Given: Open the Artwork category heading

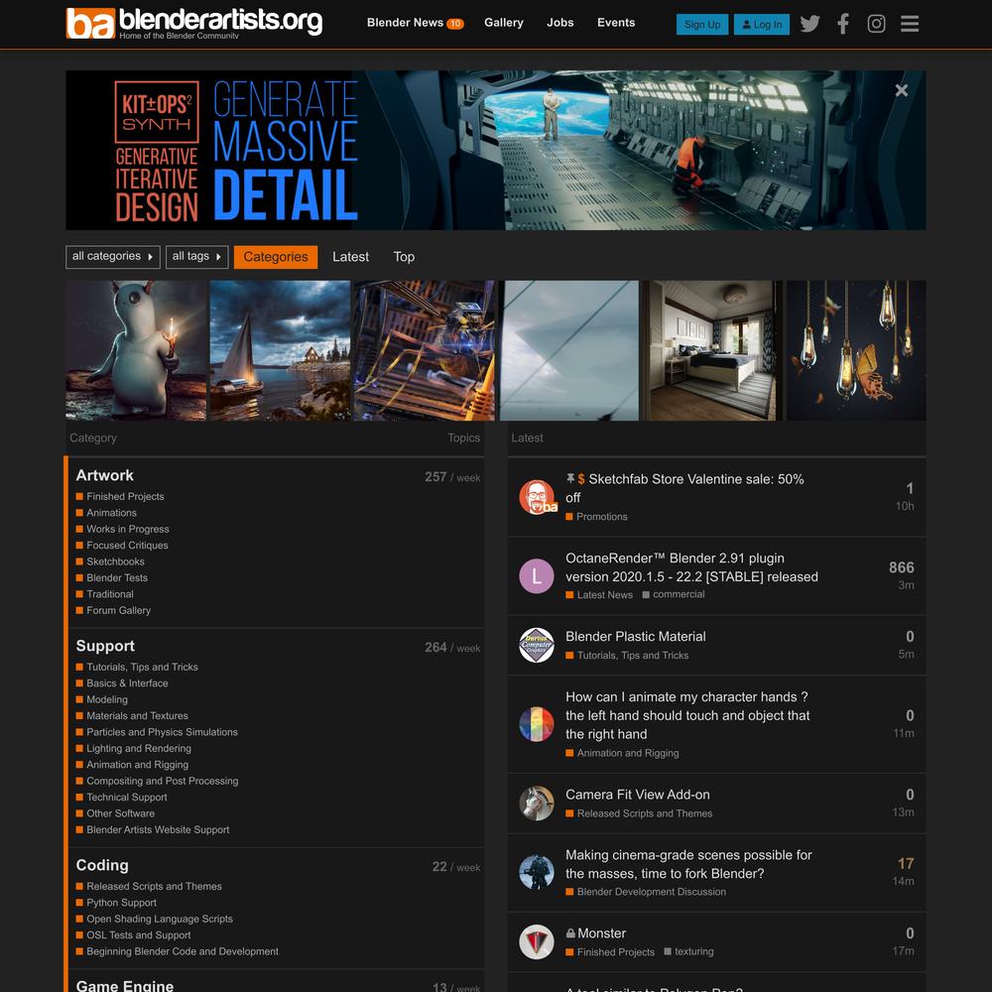Looking at the screenshot, I should [104, 475].
